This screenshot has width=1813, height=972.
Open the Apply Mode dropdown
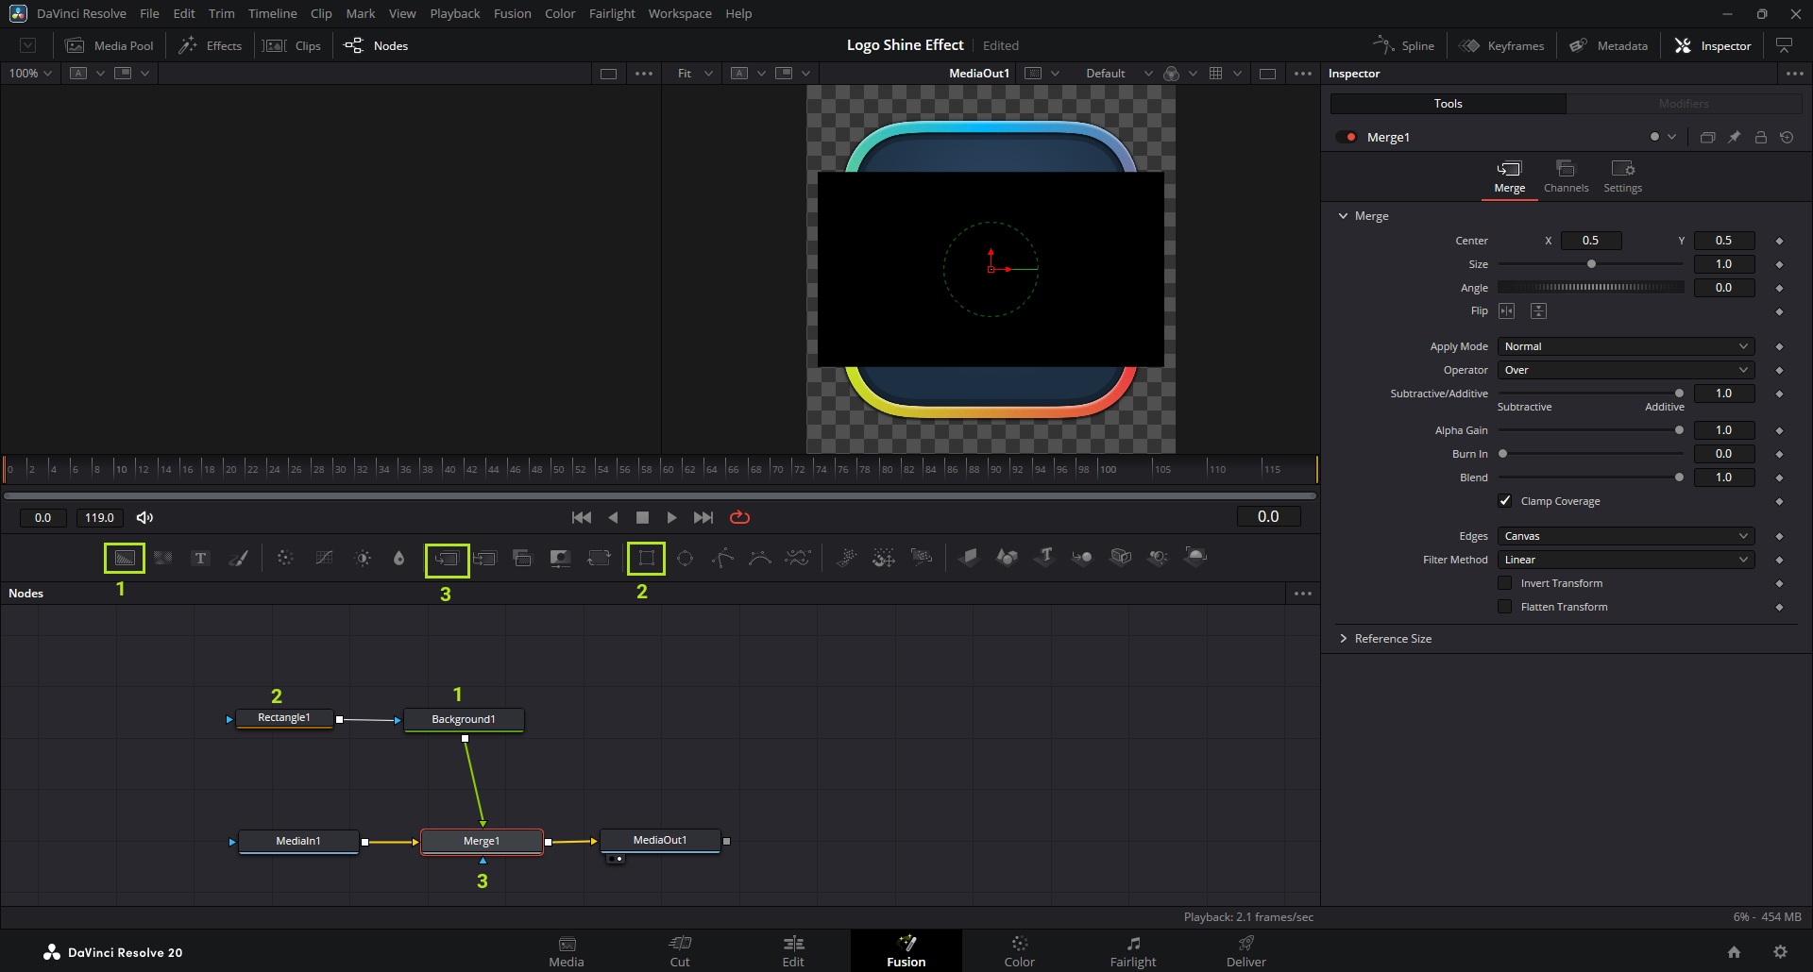pyautogui.click(x=1625, y=346)
